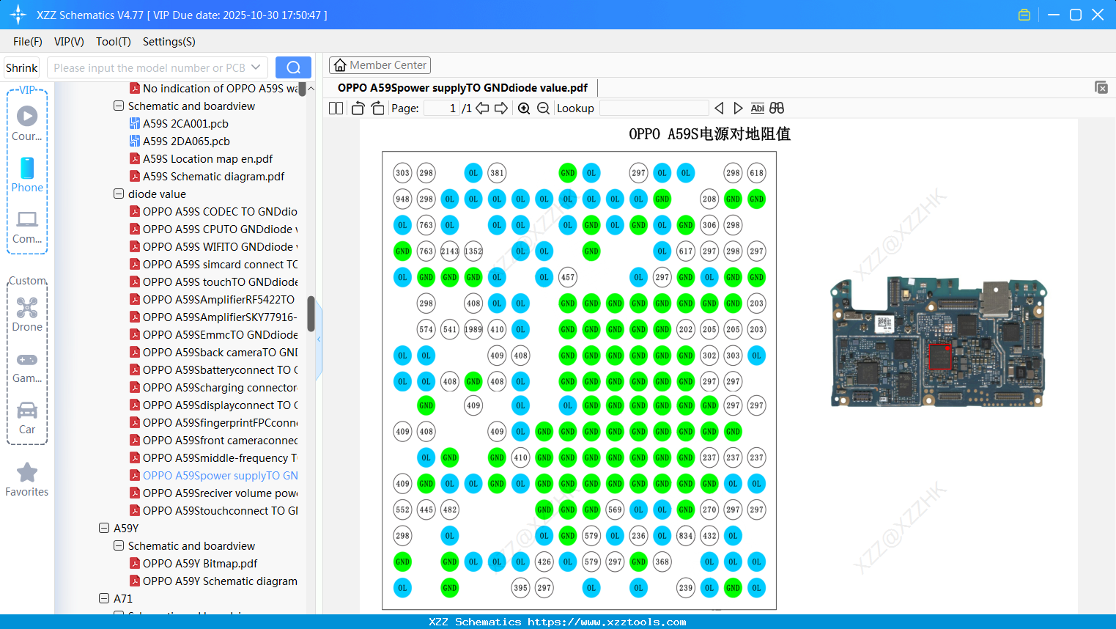Click the tree scroll-up arrow
This screenshot has width=1116, height=629.
coord(311,88)
